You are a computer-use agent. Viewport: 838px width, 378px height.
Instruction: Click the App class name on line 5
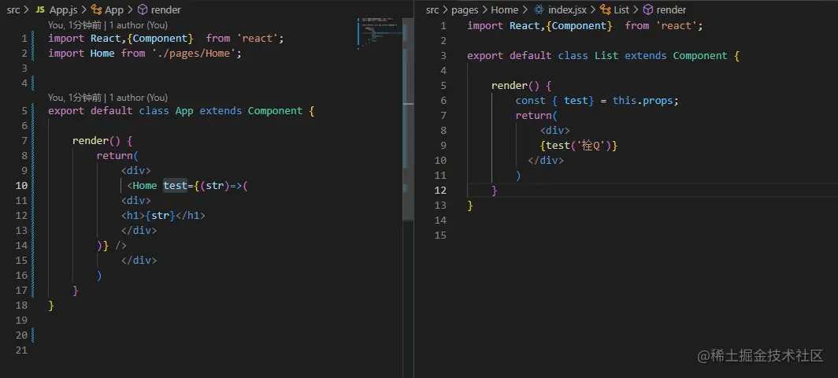coord(184,111)
